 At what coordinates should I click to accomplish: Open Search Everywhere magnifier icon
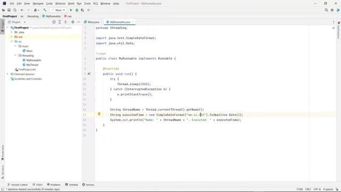click(326, 10)
